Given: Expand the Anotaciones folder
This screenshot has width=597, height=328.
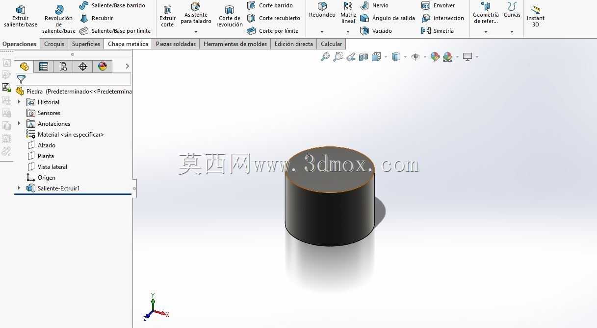Looking at the screenshot, I should [x=19, y=123].
